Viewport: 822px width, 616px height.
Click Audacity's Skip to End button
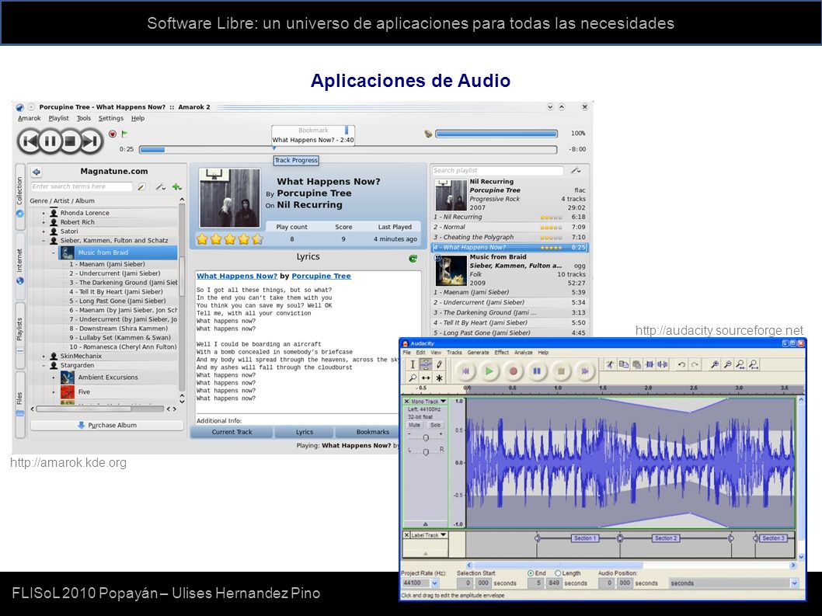[x=584, y=371]
